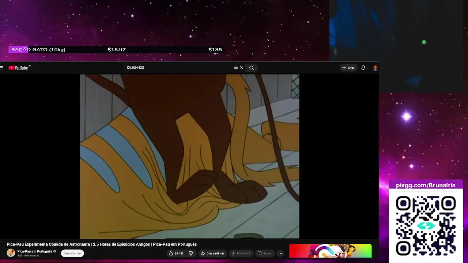Click the pixgg.com/BrunaIris link text
Image resolution: width=468 pixels, height=263 pixels.
click(426, 185)
